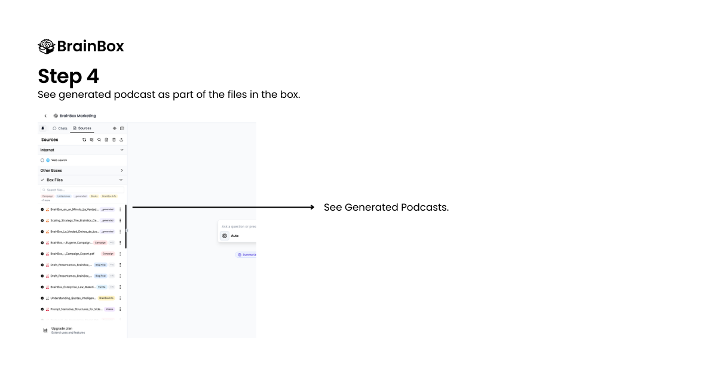Toggle the Web search source checkbox

click(42, 160)
